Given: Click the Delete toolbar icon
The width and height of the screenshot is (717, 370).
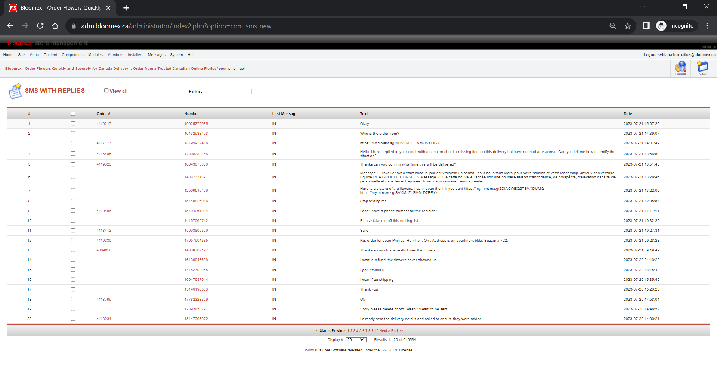Looking at the screenshot, I should [x=680, y=68].
